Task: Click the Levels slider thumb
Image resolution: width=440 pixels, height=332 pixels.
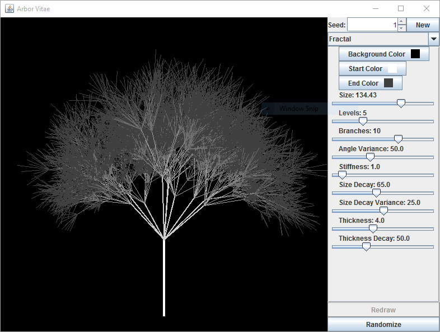Action: 363,121
